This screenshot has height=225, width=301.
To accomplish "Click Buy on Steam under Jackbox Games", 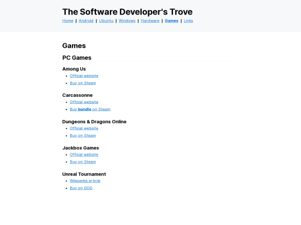I will point(83,162).
